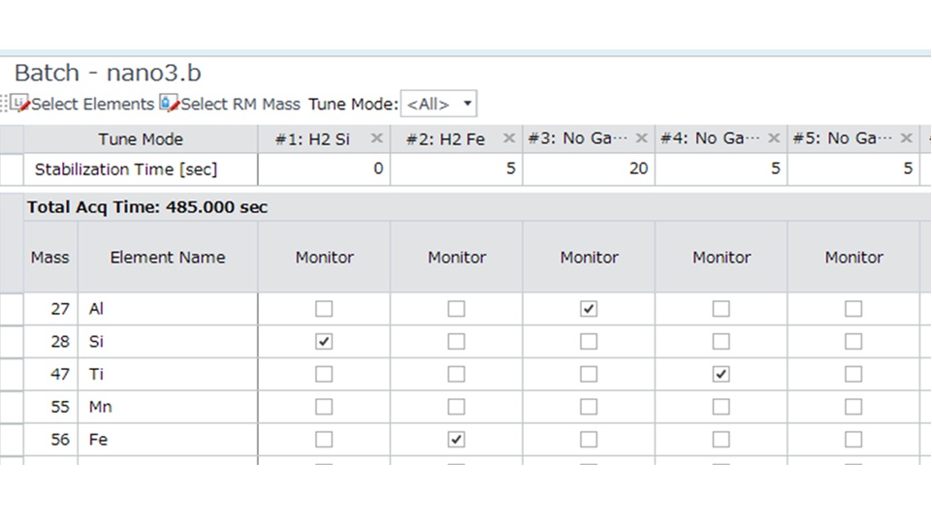Disable Fe monitor under H2 Fe
932x523 pixels.
click(456, 440)
